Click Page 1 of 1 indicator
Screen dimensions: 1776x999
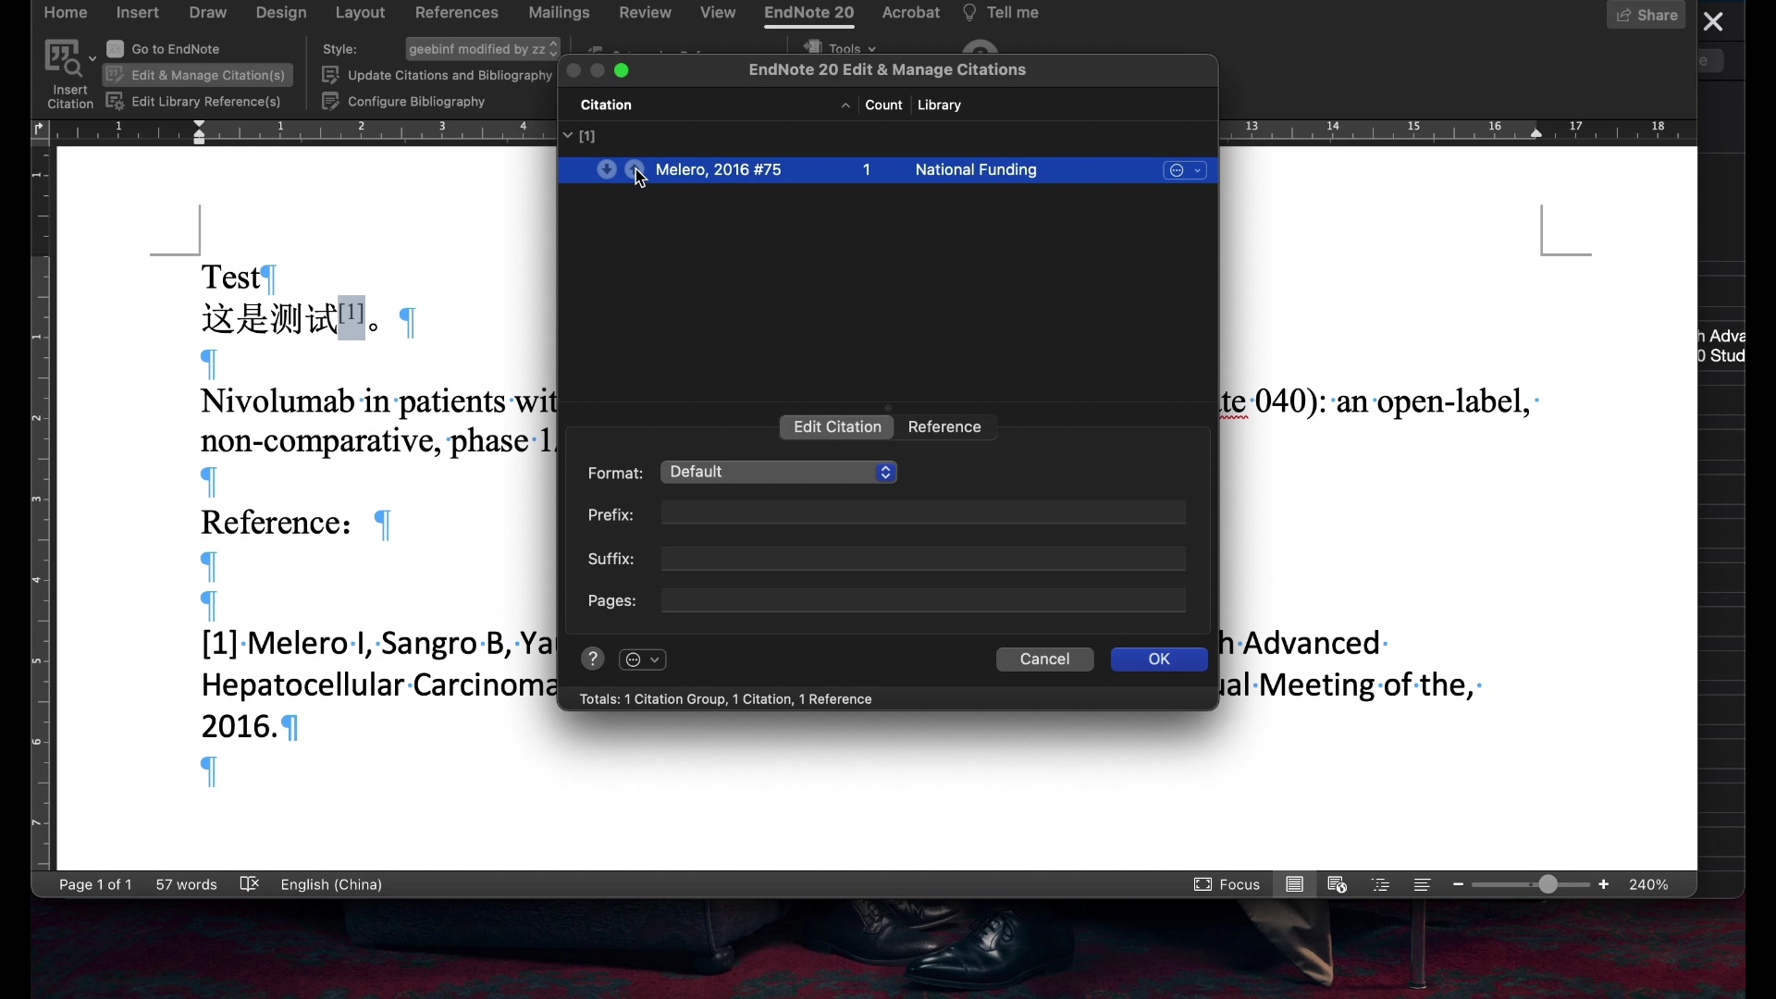[95, 885]
